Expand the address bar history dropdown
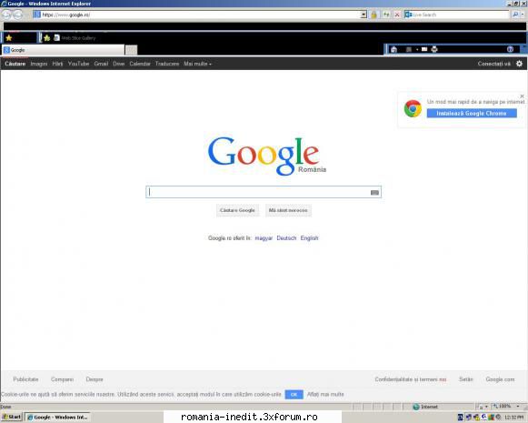This screenshot has width=528, height=423. [x=364, y=15]
